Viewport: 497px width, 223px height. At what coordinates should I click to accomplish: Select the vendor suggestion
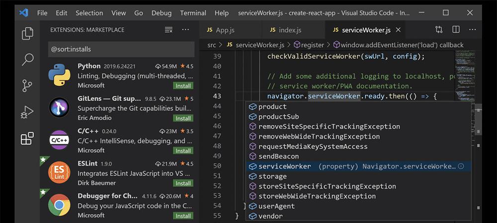358,216
